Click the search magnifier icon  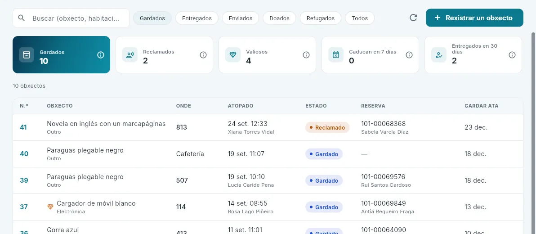(22, 18)
